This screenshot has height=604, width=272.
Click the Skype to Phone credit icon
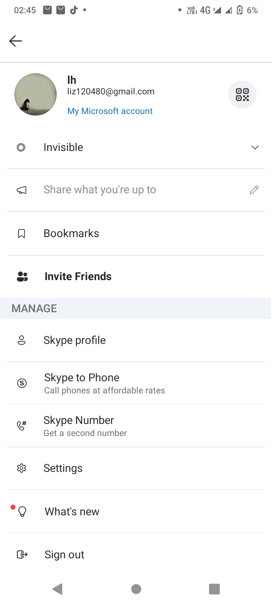tap(22, 383)
